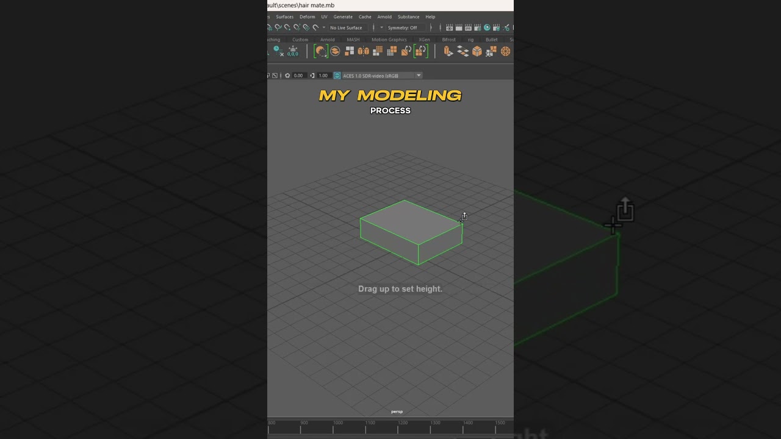Click the Render Setup clapboard icon
Screen dimensions: 781x439
point(496,27)
